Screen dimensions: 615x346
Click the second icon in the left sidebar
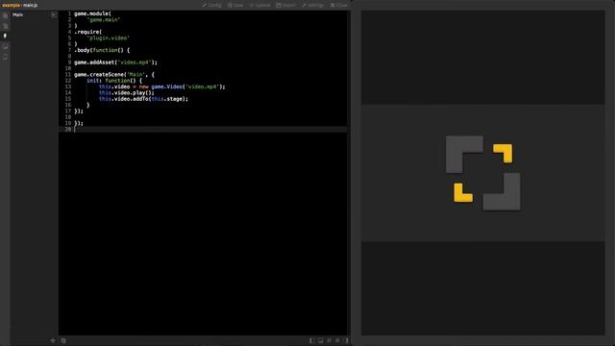click(5, 26)
